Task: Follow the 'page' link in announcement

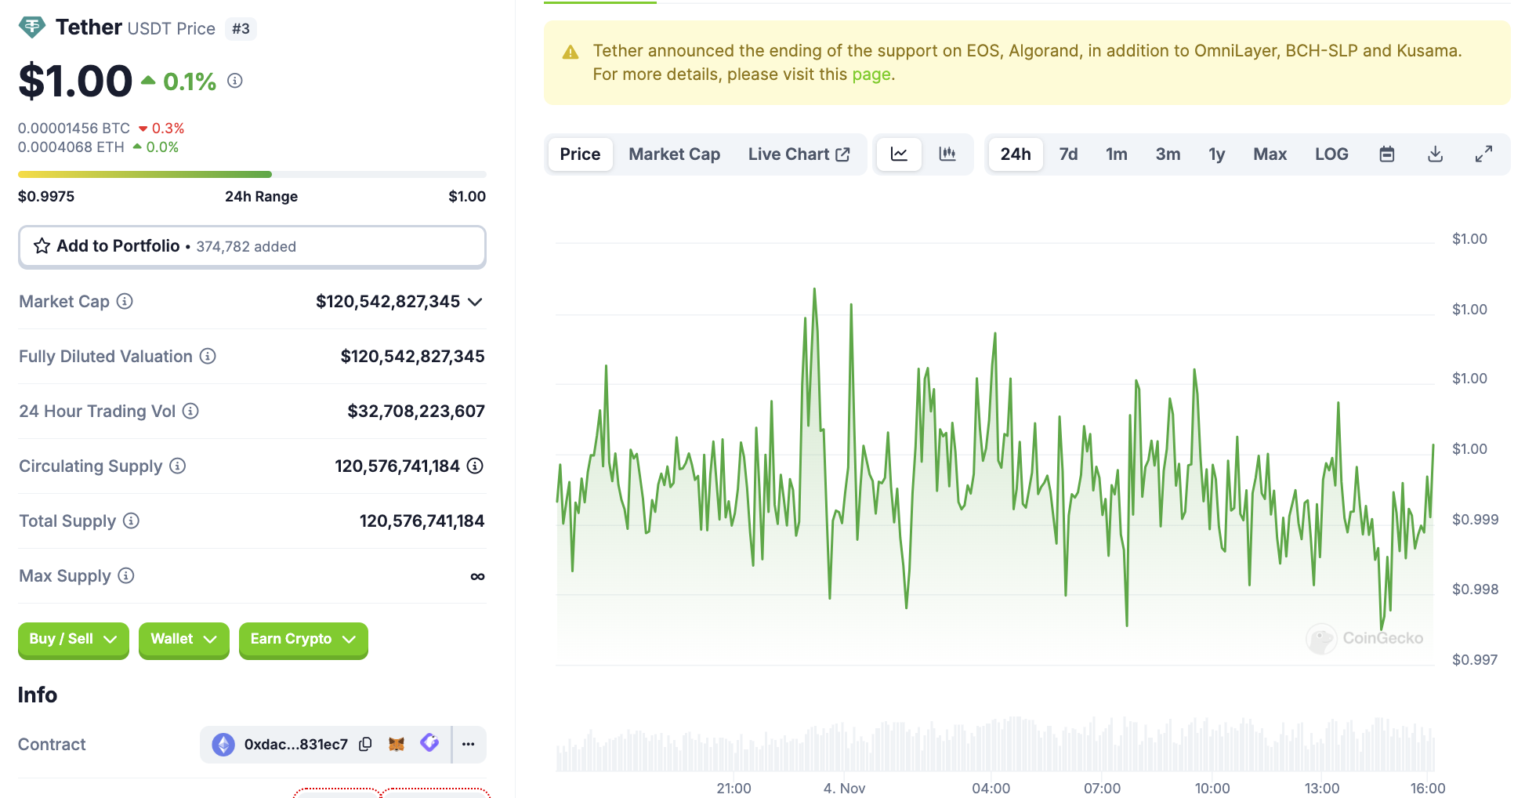Action: click(x=871, y=74)
